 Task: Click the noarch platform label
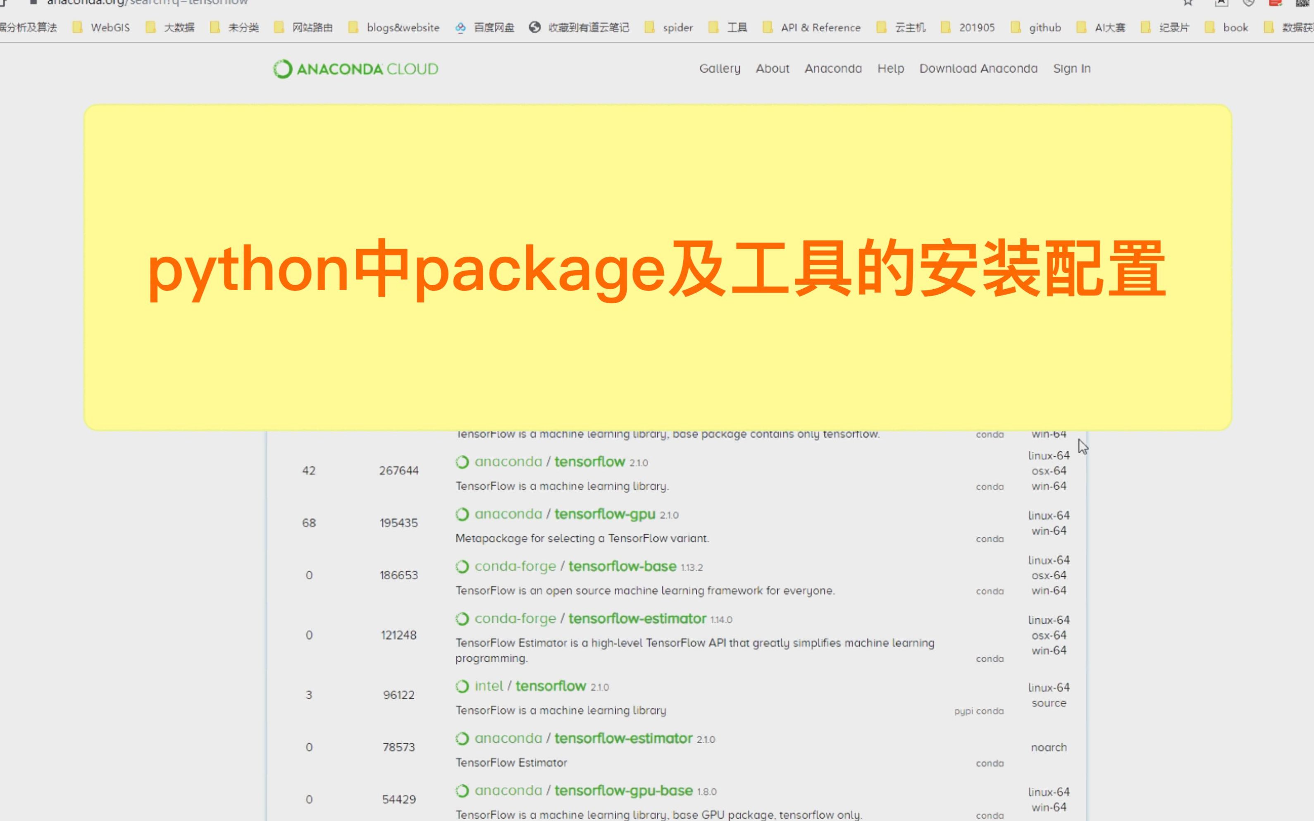[x=1049, y=748]
